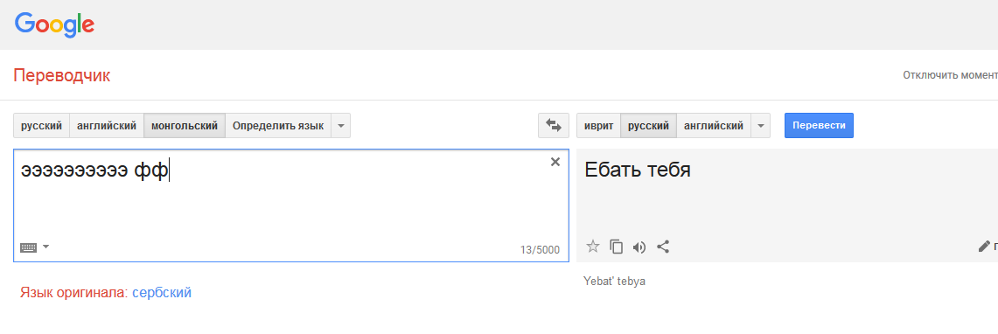The image size is (998, 334).
Task: Focus the source text input box
Action: coord(291,205)
